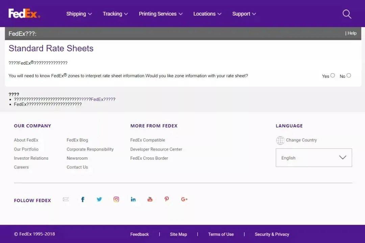Select No for zone information
365x243 pixels.
tap(348, 75)
